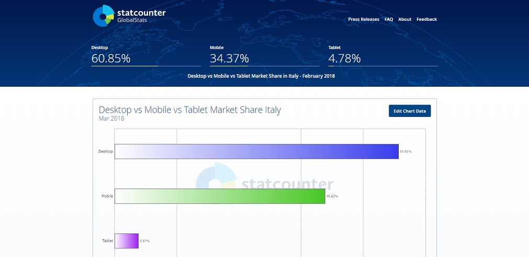Open the Press Releases link
The image size is (529, 257).
[363, 19]
